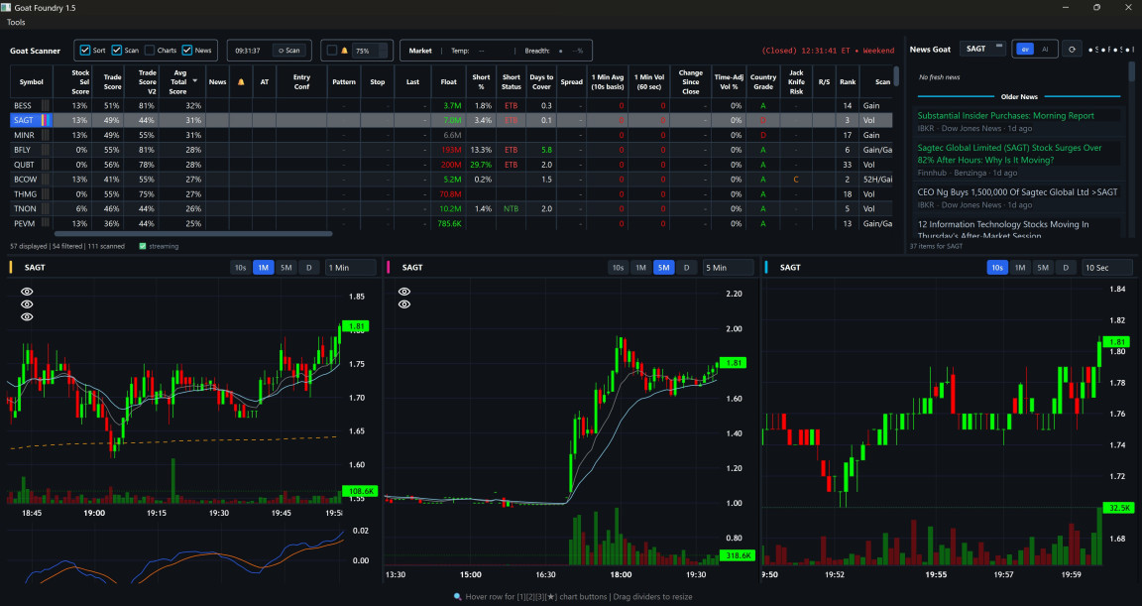Click the bell alert icon beside 75%
The width and height of the screenshot is (1142, 606).
pos(345,51)
